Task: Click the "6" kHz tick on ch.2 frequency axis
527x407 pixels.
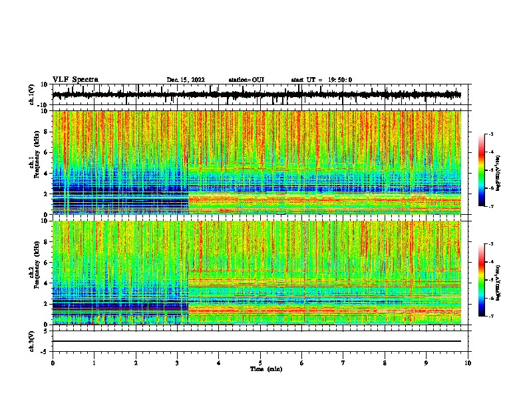Action: 46,263
